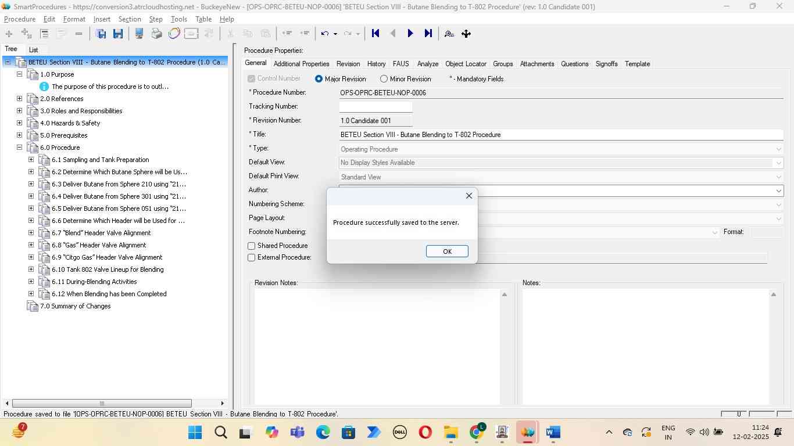
Task: Check the Shared Procedure checkbox
Action: [252, 246]
